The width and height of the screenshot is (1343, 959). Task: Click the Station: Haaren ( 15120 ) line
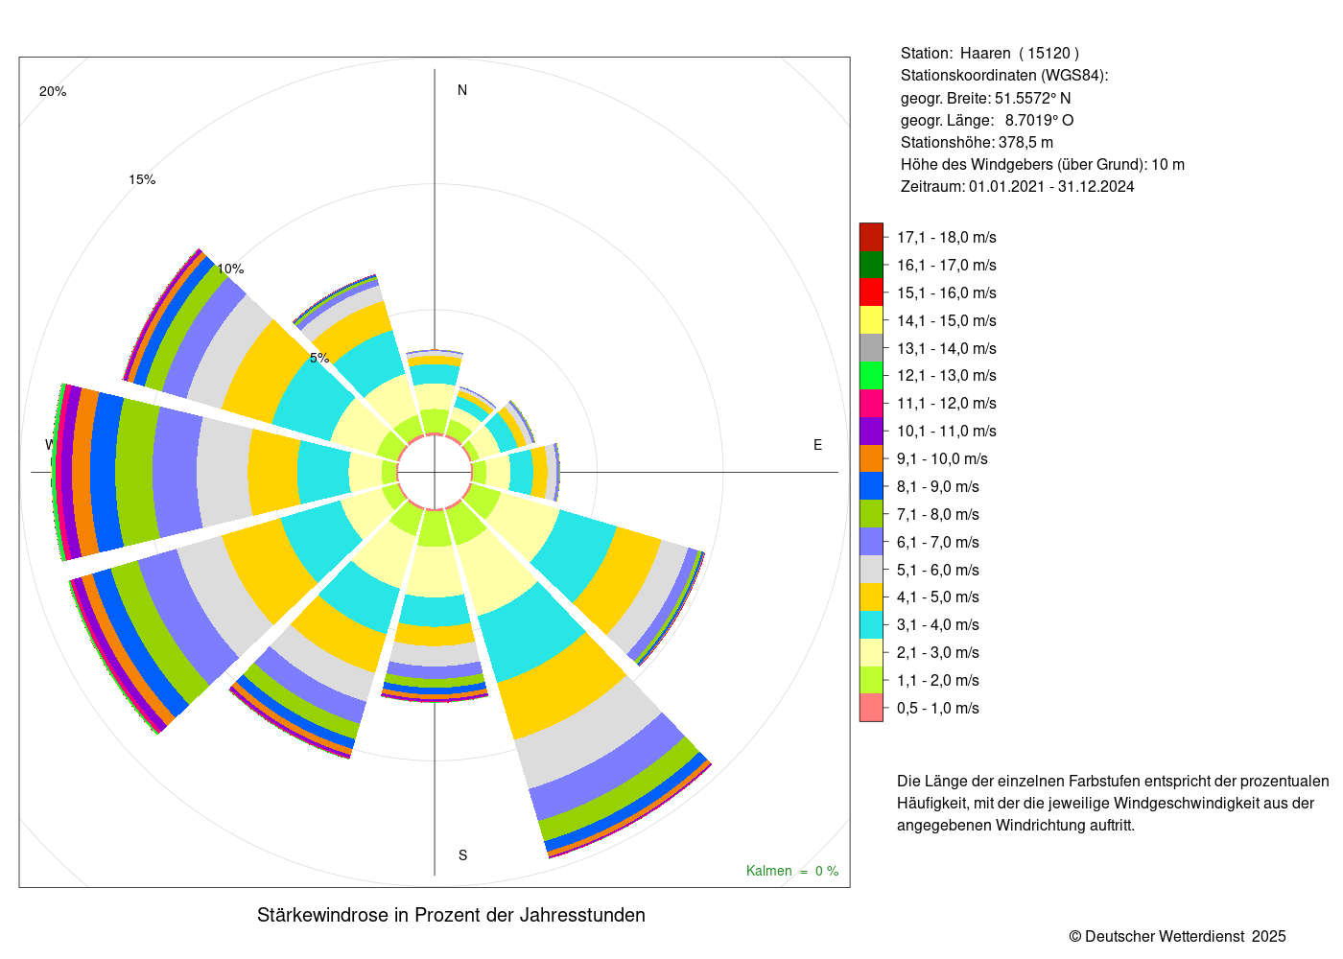coord(990,54)
